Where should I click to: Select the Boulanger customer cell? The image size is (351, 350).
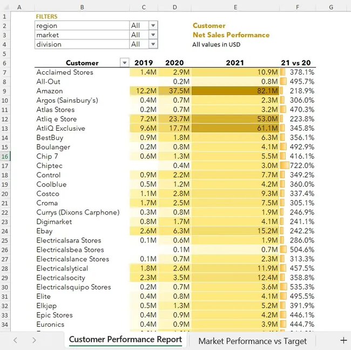point(82,147)
